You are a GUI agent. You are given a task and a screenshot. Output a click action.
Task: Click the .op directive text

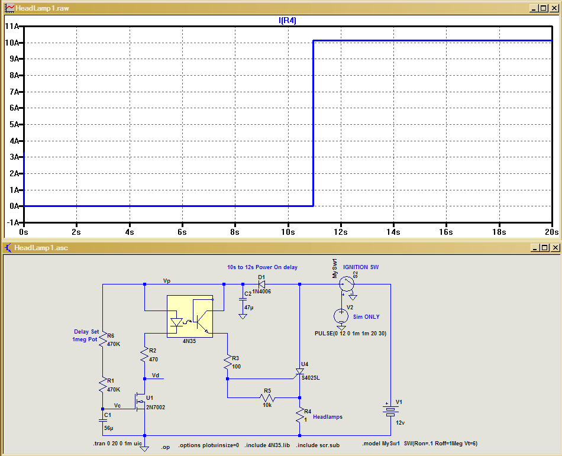pyautogui.click(x=165, y=447)
